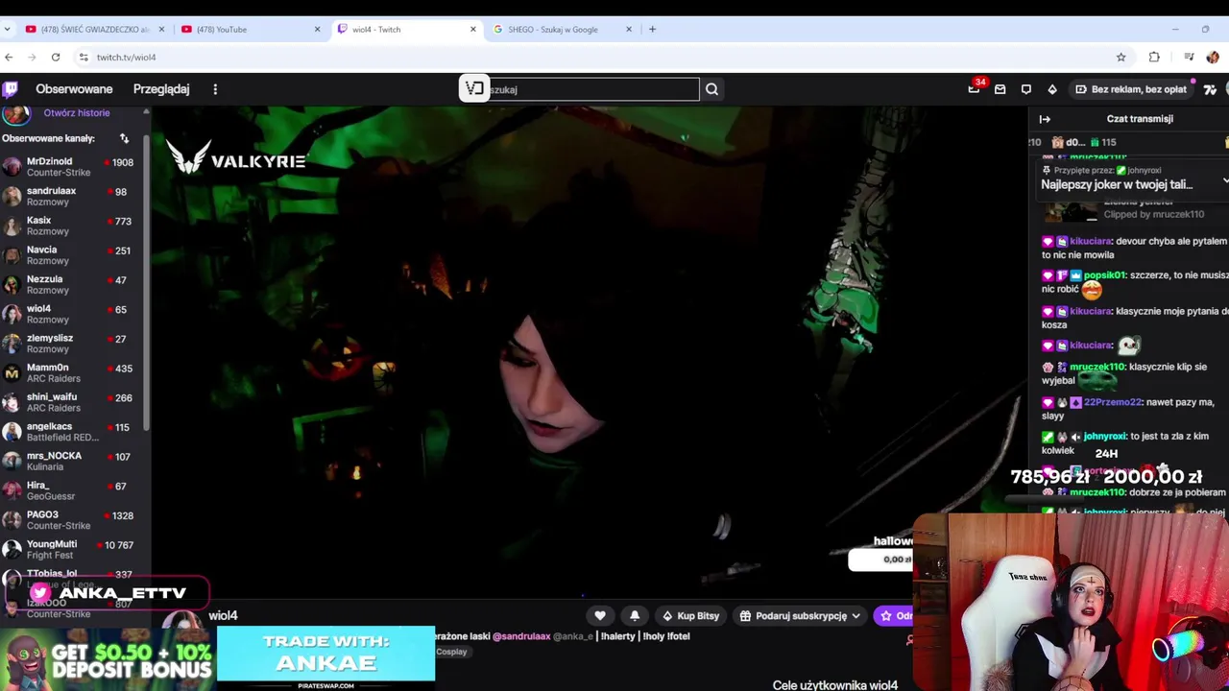Switch to SHEGO Google search tab
The image size is (1229, 691).
[563, 30]
